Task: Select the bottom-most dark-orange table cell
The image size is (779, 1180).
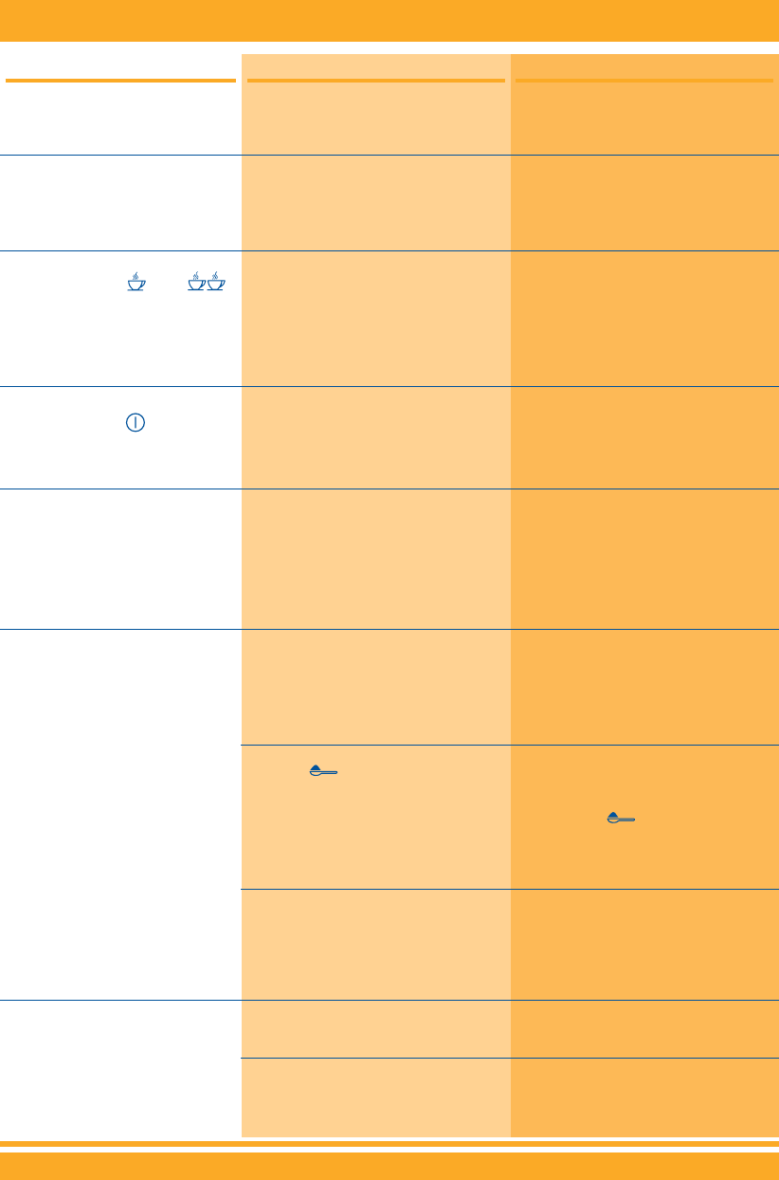Action: point(644,1097)
